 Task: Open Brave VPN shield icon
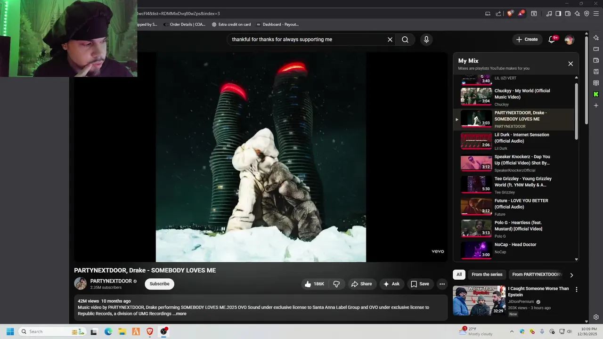(x=587, y=14)
